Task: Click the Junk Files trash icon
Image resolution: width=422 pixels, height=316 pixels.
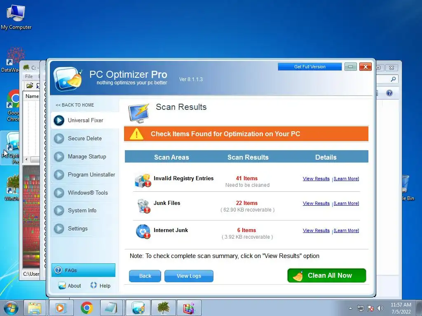Action: 143,206
